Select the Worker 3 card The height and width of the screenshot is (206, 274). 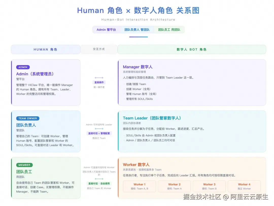click(x=209, y=186)
